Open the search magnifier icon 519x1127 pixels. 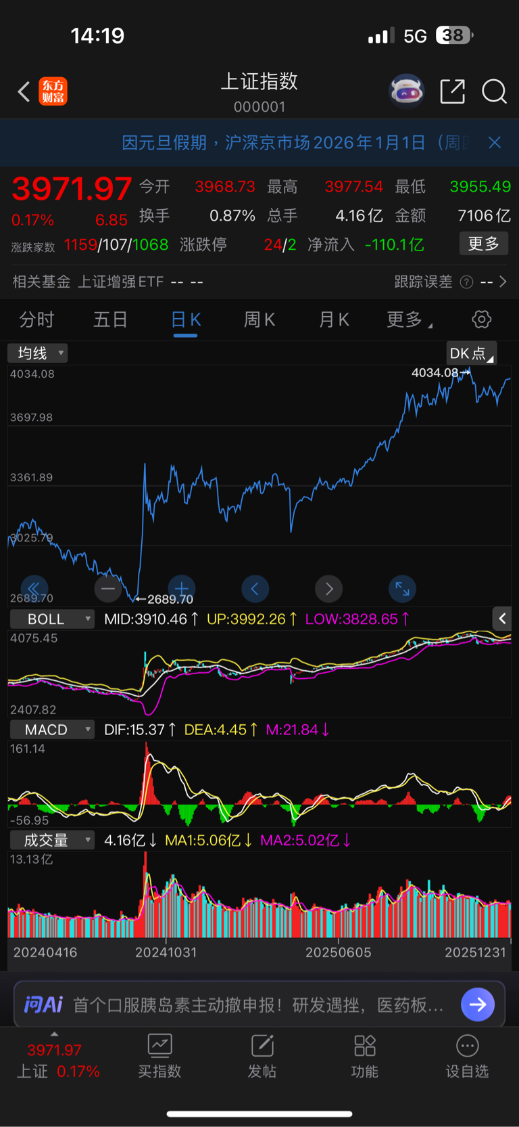(494, 91)
